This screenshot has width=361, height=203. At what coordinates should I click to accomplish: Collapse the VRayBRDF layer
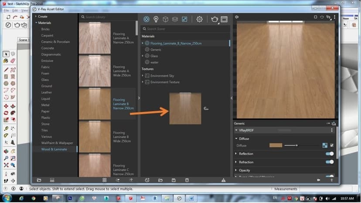click(236, 130)
